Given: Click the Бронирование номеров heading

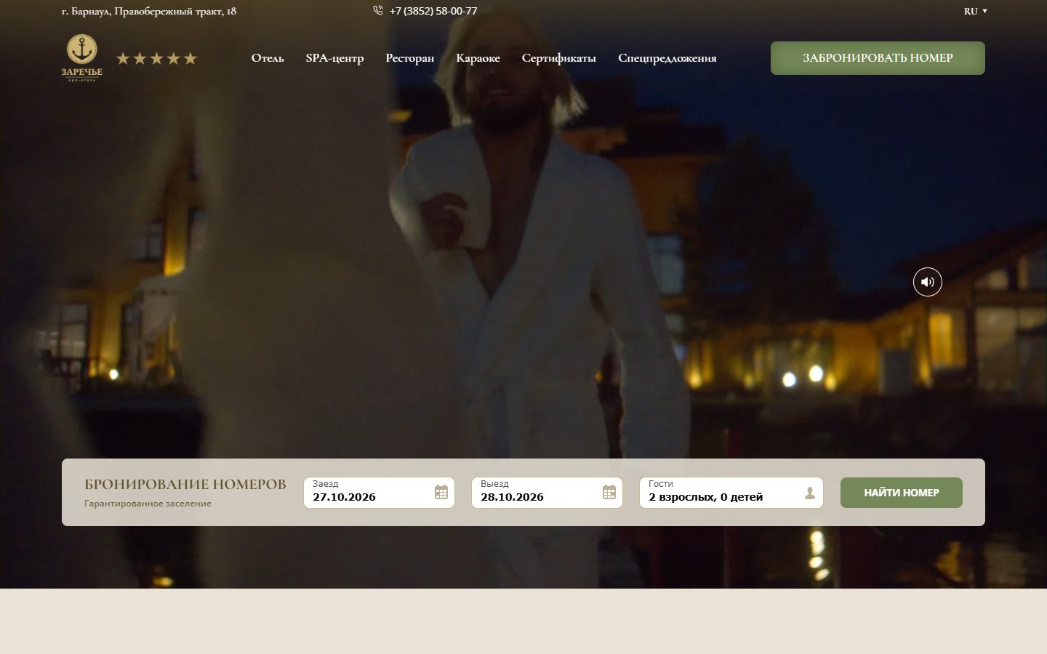Looking at the screenshot, I should tap(185, 484).
